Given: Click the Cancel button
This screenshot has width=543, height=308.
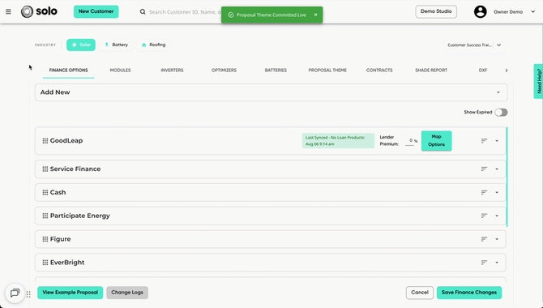Looking at the screenshot, I should pos(420,293).
